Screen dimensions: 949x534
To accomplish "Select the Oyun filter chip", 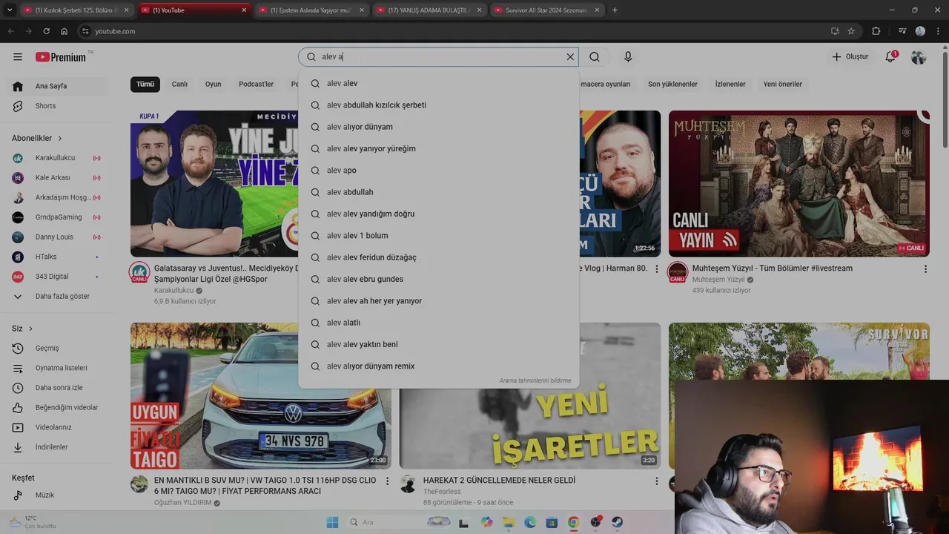I will 214,85.
